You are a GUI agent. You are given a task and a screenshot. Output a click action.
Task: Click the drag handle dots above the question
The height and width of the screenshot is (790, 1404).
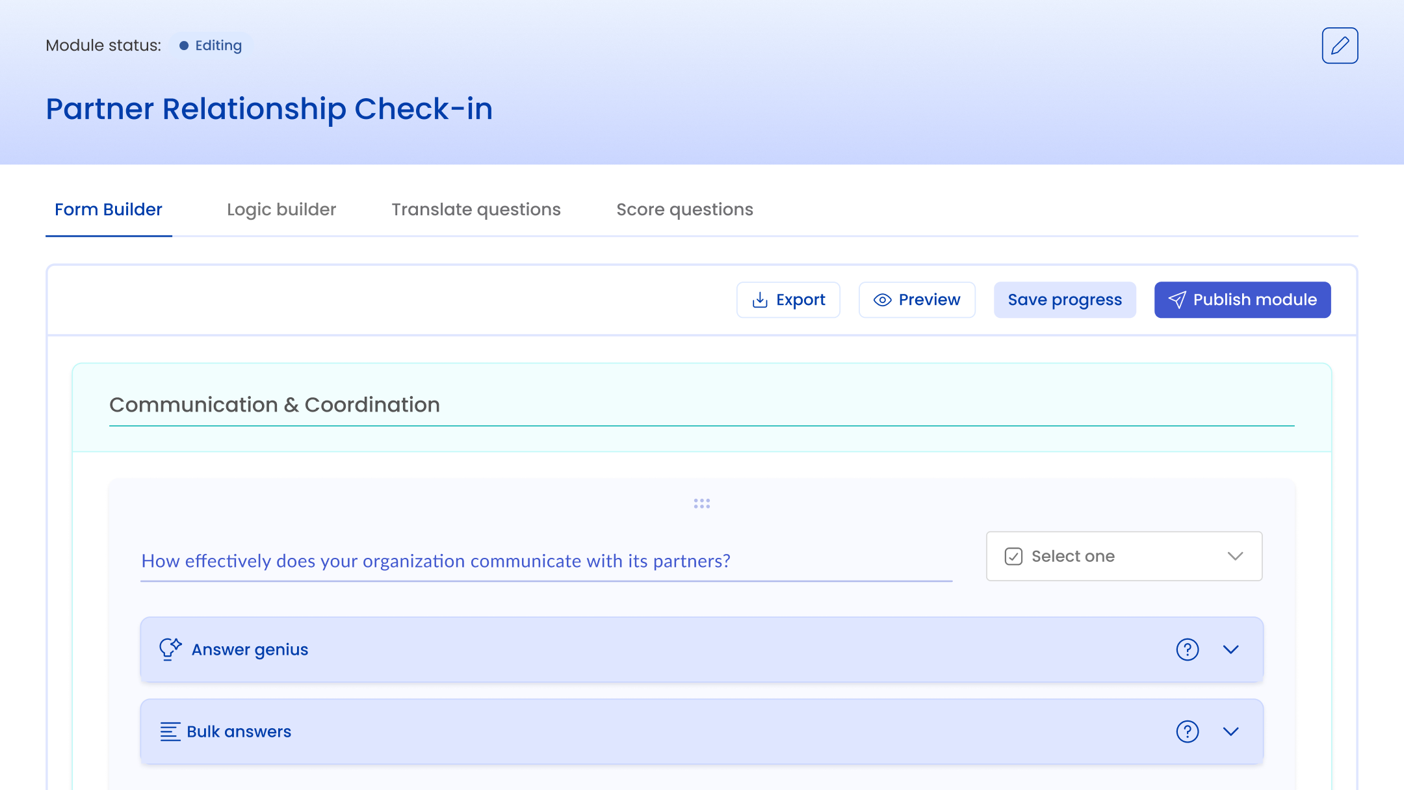pos(702,504)
